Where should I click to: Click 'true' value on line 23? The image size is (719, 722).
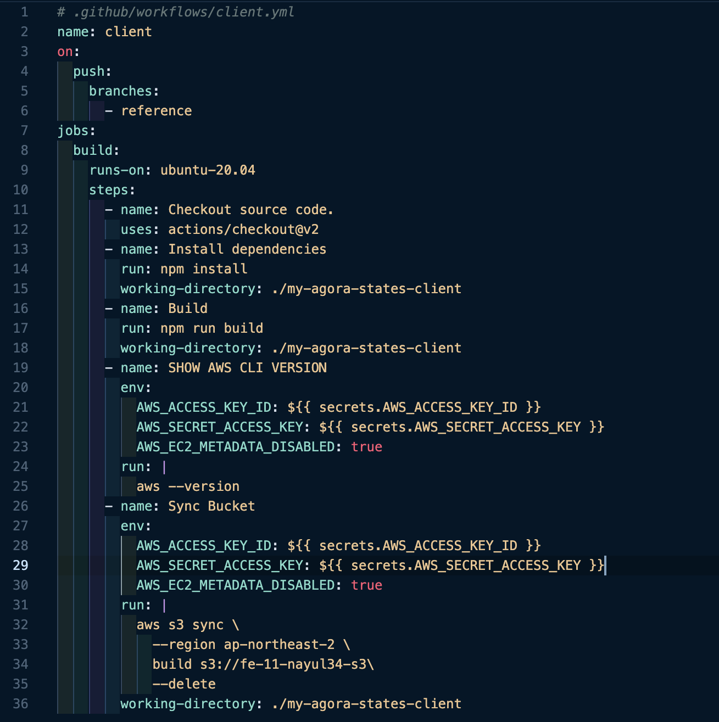click(x=366, y=447)
